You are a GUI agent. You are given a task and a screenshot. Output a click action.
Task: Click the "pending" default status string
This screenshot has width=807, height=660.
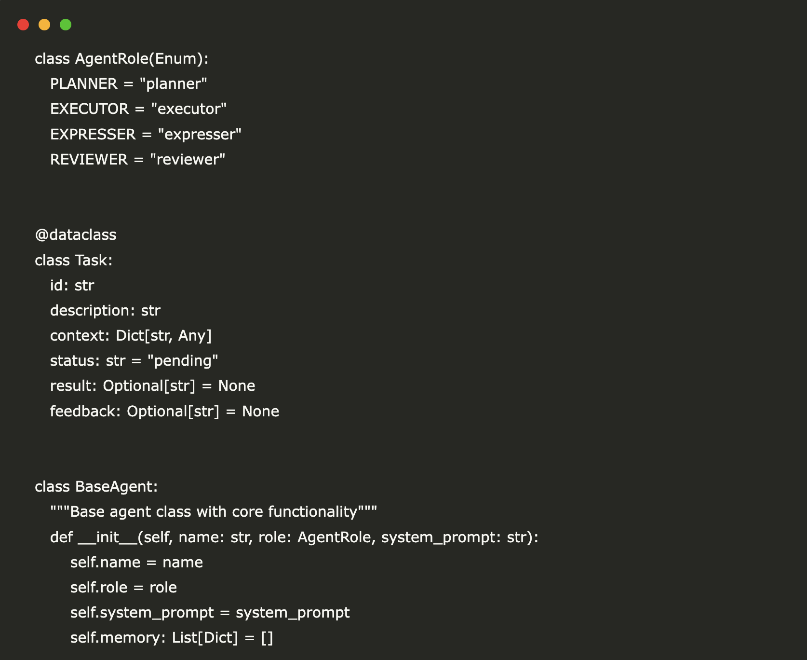(183, 361)
